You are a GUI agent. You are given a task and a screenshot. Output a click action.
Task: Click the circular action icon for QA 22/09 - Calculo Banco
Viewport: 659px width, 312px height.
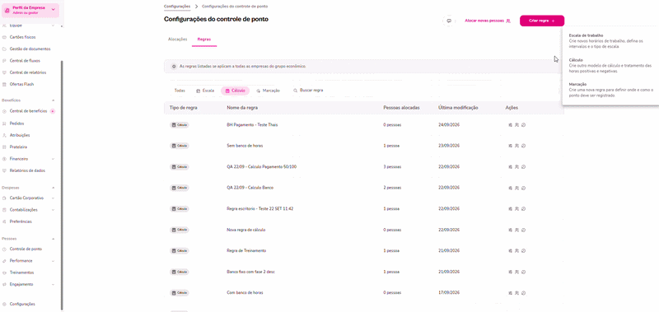click(x=524, y=188)
